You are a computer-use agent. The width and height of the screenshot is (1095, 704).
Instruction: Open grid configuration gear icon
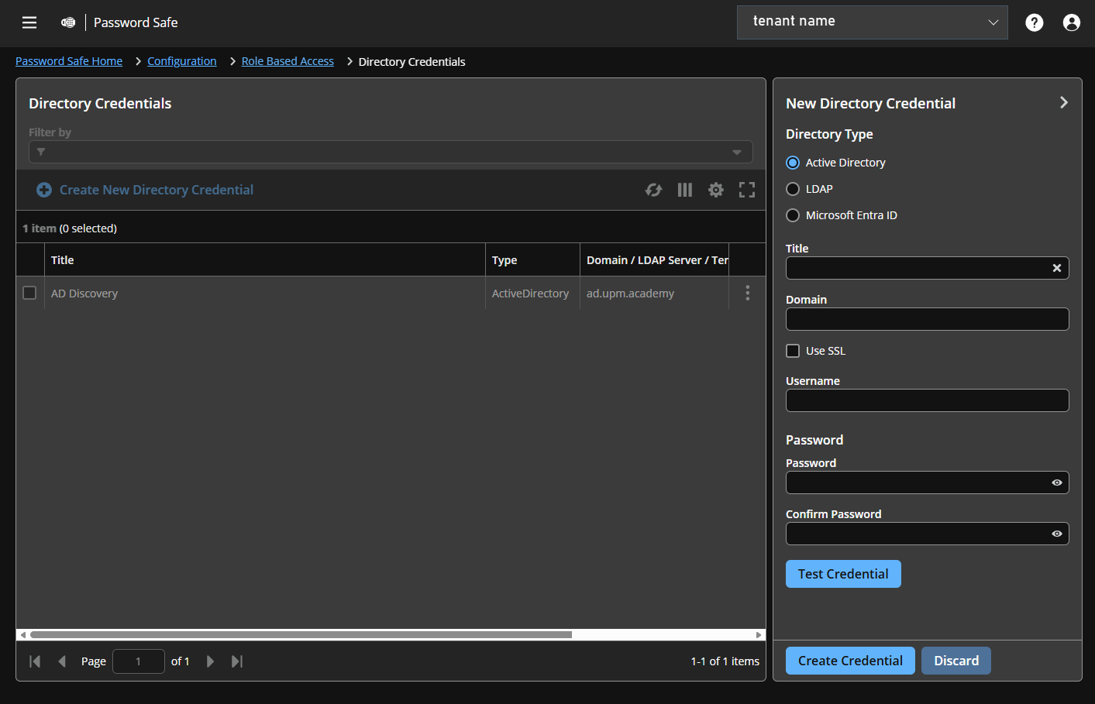pyautogui.click(x=715, y=190)
